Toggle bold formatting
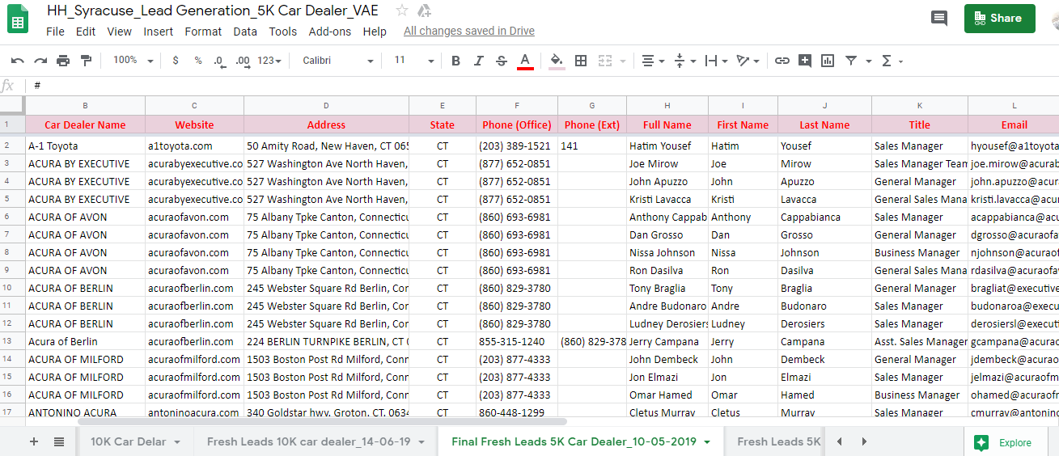The height and width of the screenshot is (456, 1059). [455, 61]
